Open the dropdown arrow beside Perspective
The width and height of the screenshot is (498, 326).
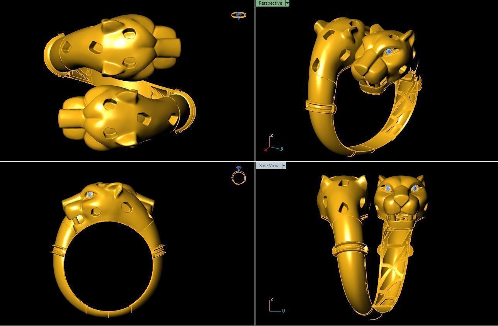[287, 3]
